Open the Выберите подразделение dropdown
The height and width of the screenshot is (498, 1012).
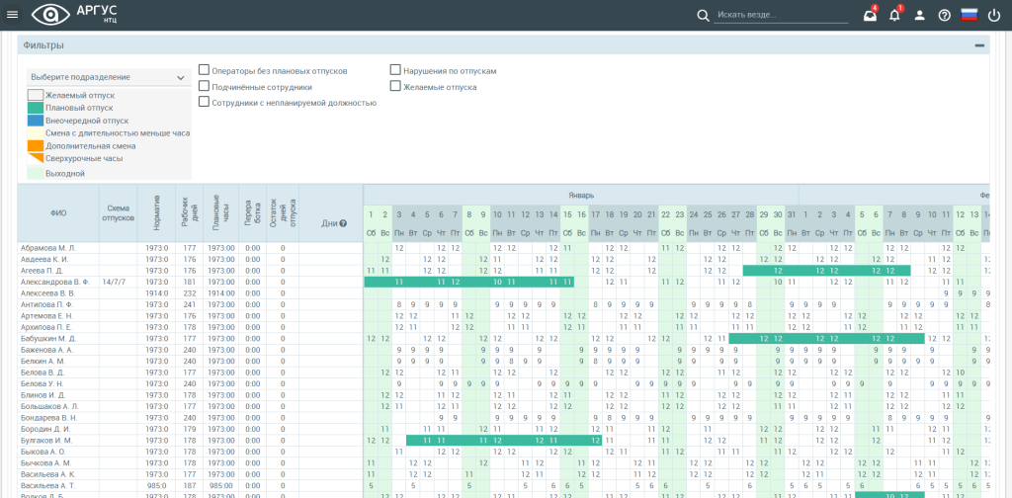(108, 77)
